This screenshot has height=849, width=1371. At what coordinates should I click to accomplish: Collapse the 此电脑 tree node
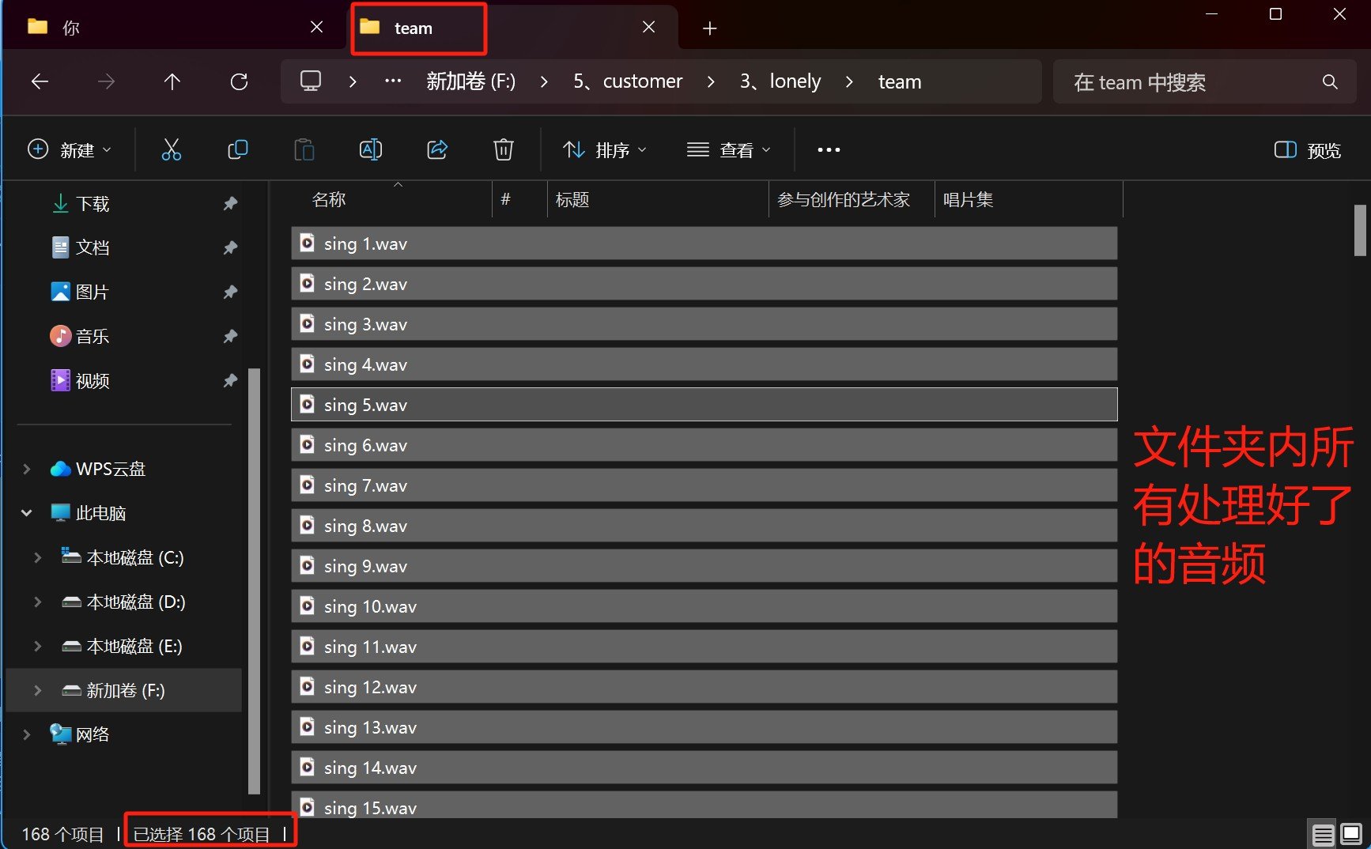(27, 513)
